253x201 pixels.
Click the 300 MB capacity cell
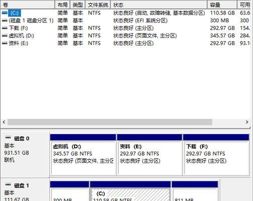219,21
